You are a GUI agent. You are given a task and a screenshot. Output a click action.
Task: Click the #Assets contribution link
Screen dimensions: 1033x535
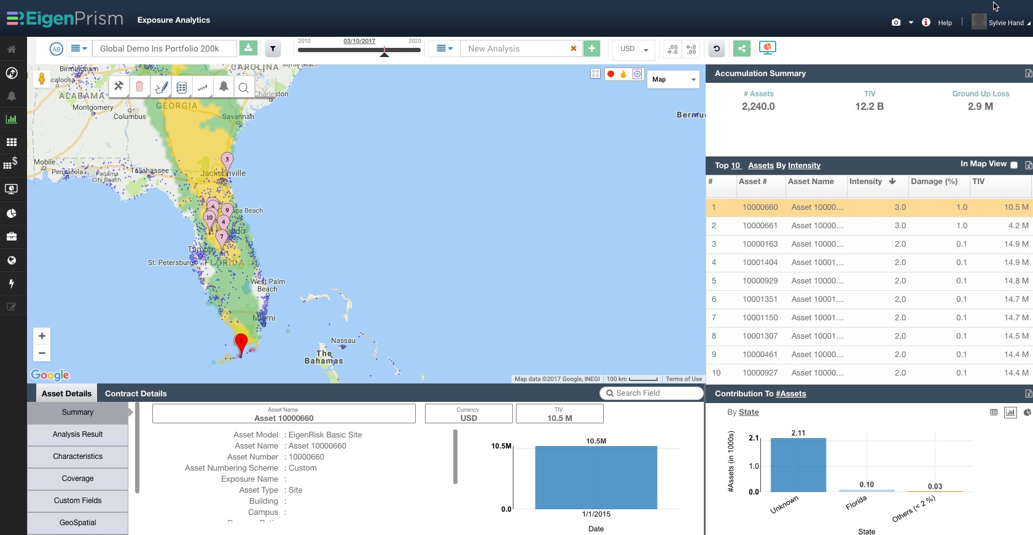[791, 394]
